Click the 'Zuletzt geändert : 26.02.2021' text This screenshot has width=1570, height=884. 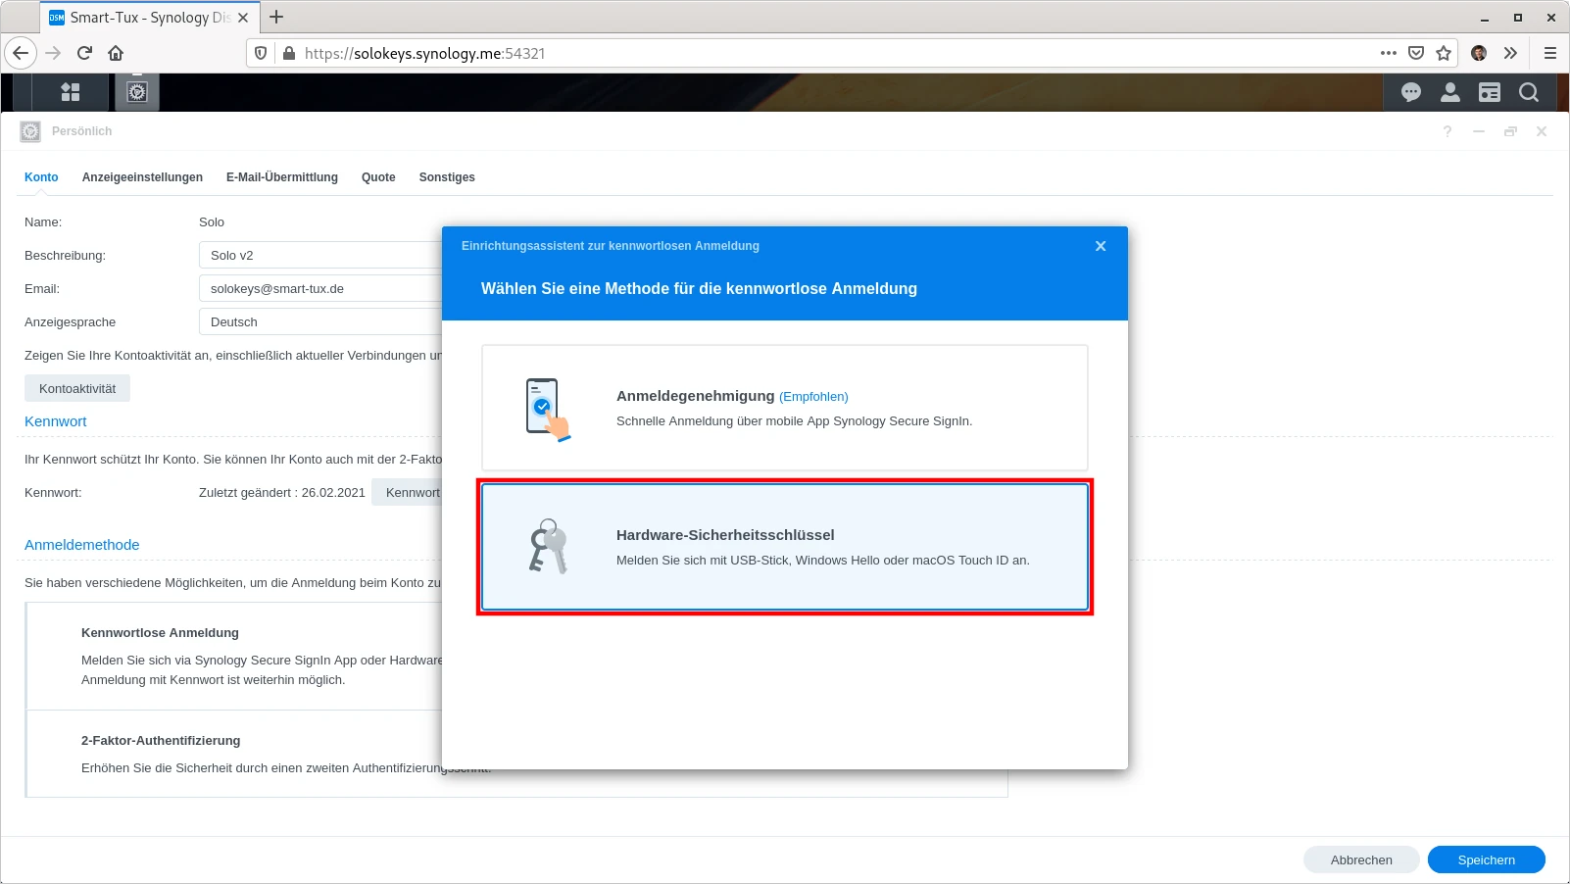click(x=282, y=493)
